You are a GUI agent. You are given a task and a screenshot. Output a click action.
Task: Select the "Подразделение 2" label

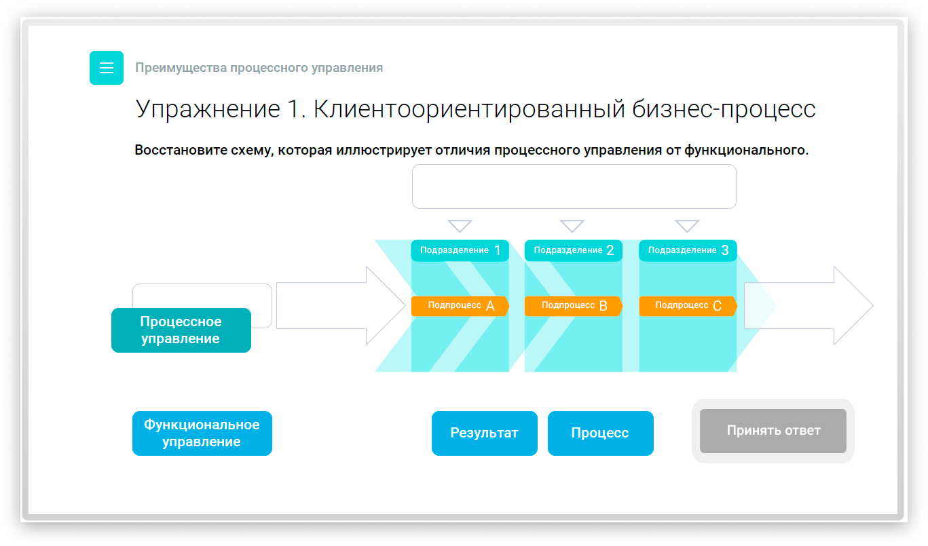574,250
